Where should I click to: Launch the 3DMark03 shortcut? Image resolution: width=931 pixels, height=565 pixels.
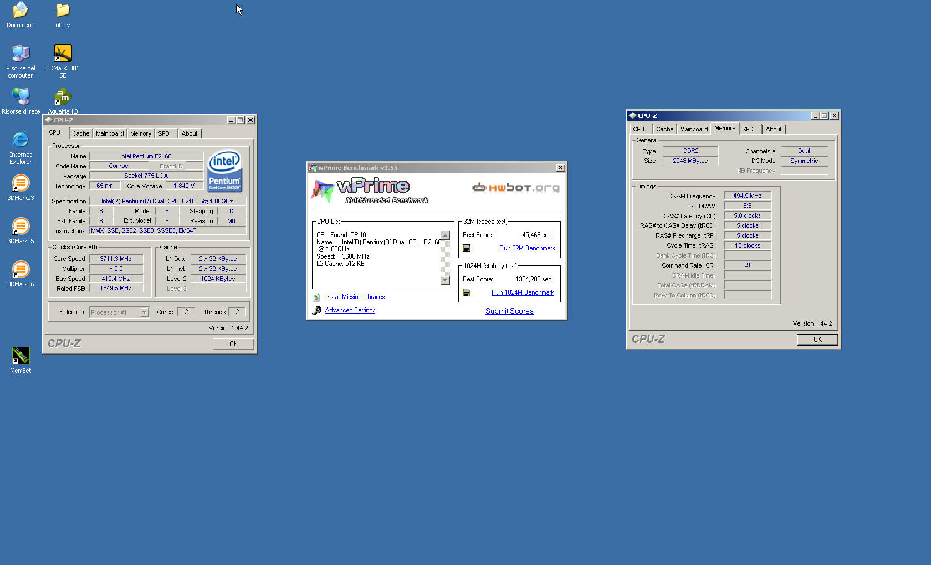coord(21,187)
